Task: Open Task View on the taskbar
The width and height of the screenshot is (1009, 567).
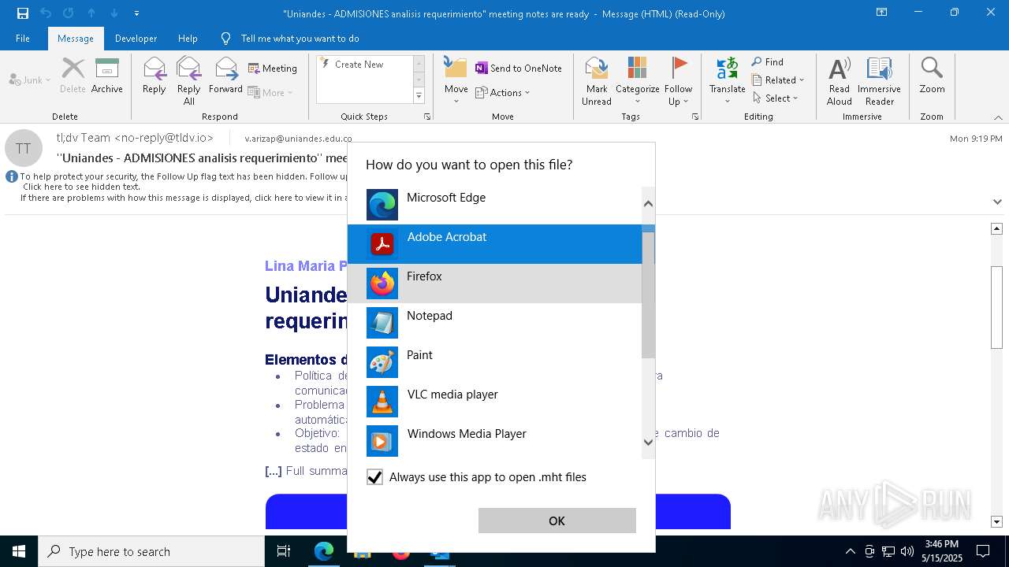Action: tap(284, 551)
